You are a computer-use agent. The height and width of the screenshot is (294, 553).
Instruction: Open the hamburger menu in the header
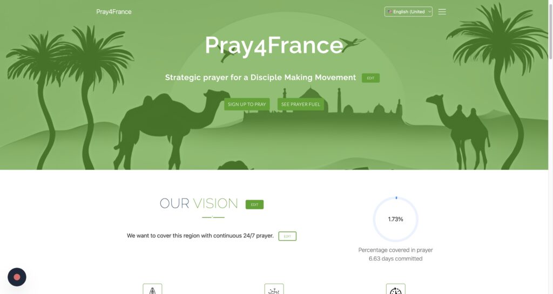(x=442, y=12)
